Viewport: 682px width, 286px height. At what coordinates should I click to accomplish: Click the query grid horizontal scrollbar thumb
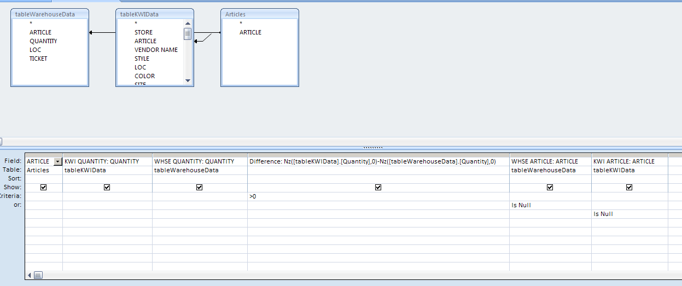point(38,276)
